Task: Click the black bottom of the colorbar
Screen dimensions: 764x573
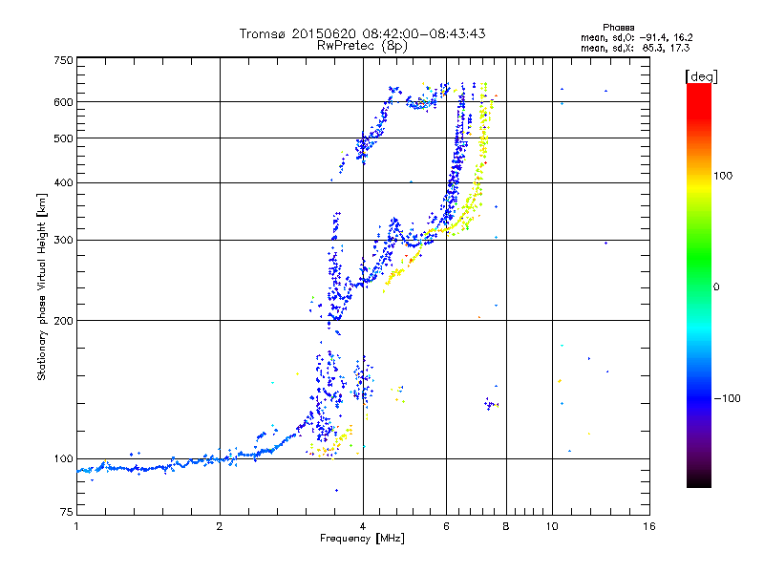Action: pos(699,480)
